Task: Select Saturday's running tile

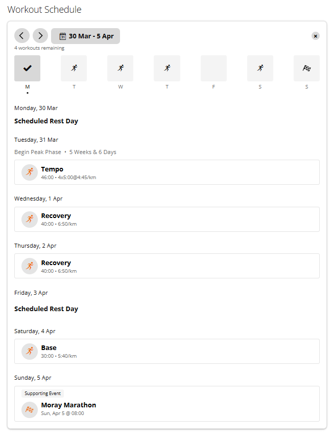Action: pyautogui.click(x=260, y=68)
